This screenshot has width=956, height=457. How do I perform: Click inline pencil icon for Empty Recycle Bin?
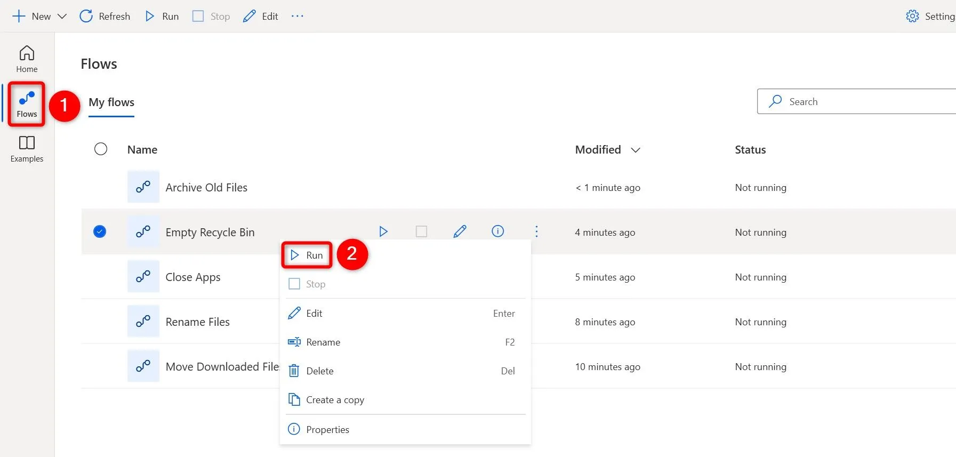(x=460, y=231)
